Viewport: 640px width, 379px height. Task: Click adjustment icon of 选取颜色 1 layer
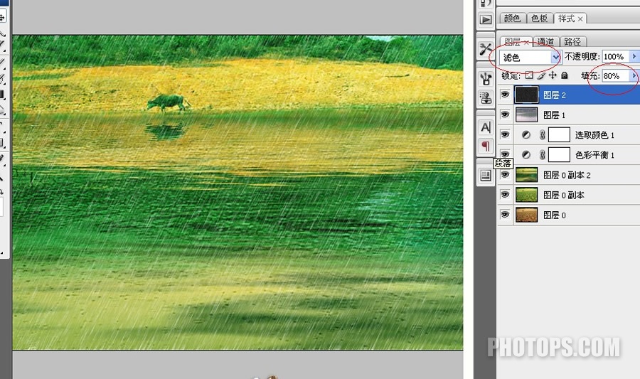[526, 134]
